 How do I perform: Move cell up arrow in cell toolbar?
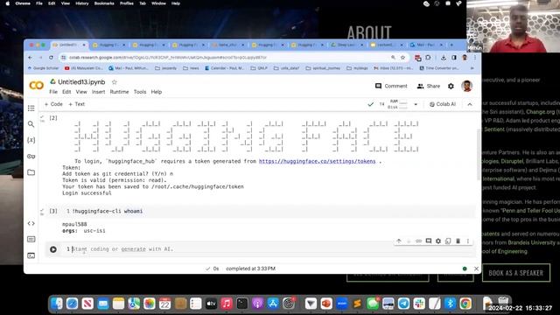tap(399, 241)
